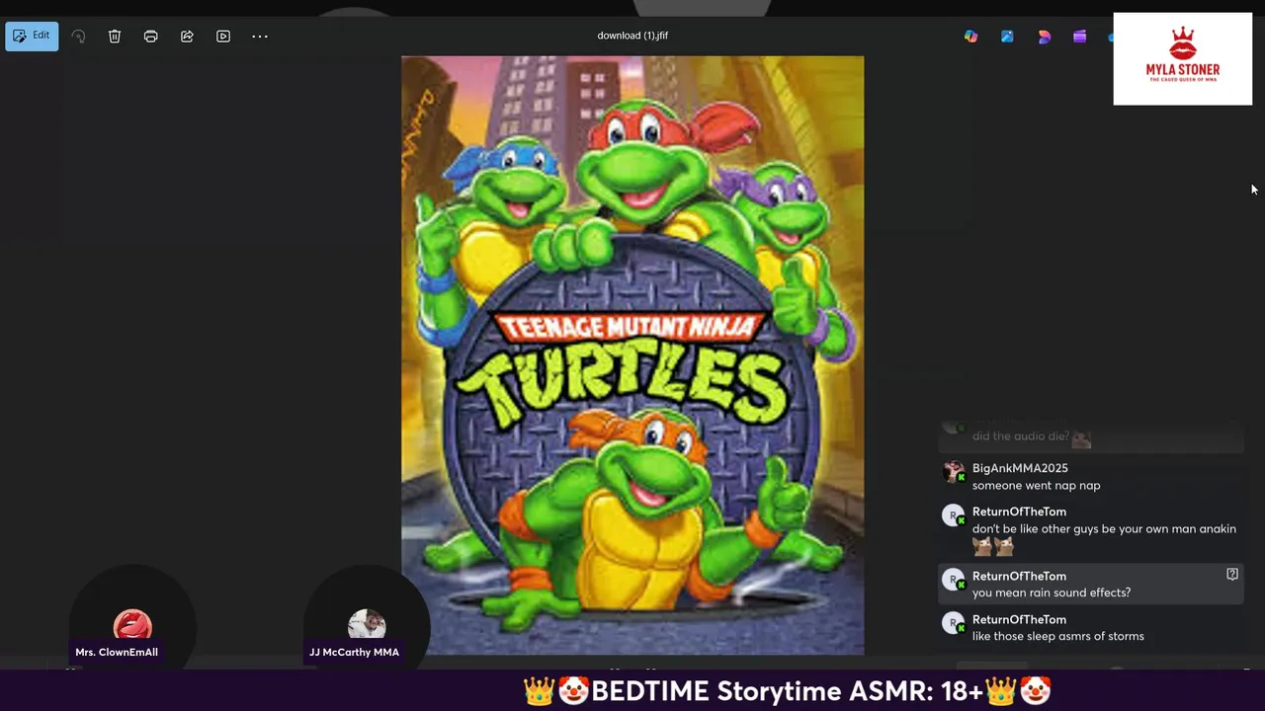1265x711 pixels.
Task: Share the image via share icon
Action: pyautogui.click(x=187, y=37)
